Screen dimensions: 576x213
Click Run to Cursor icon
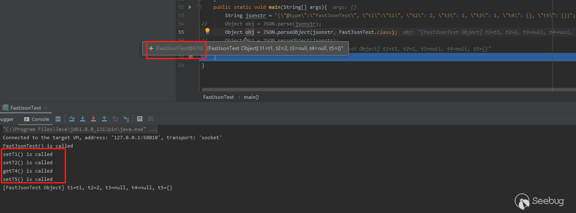coord(126,119)
